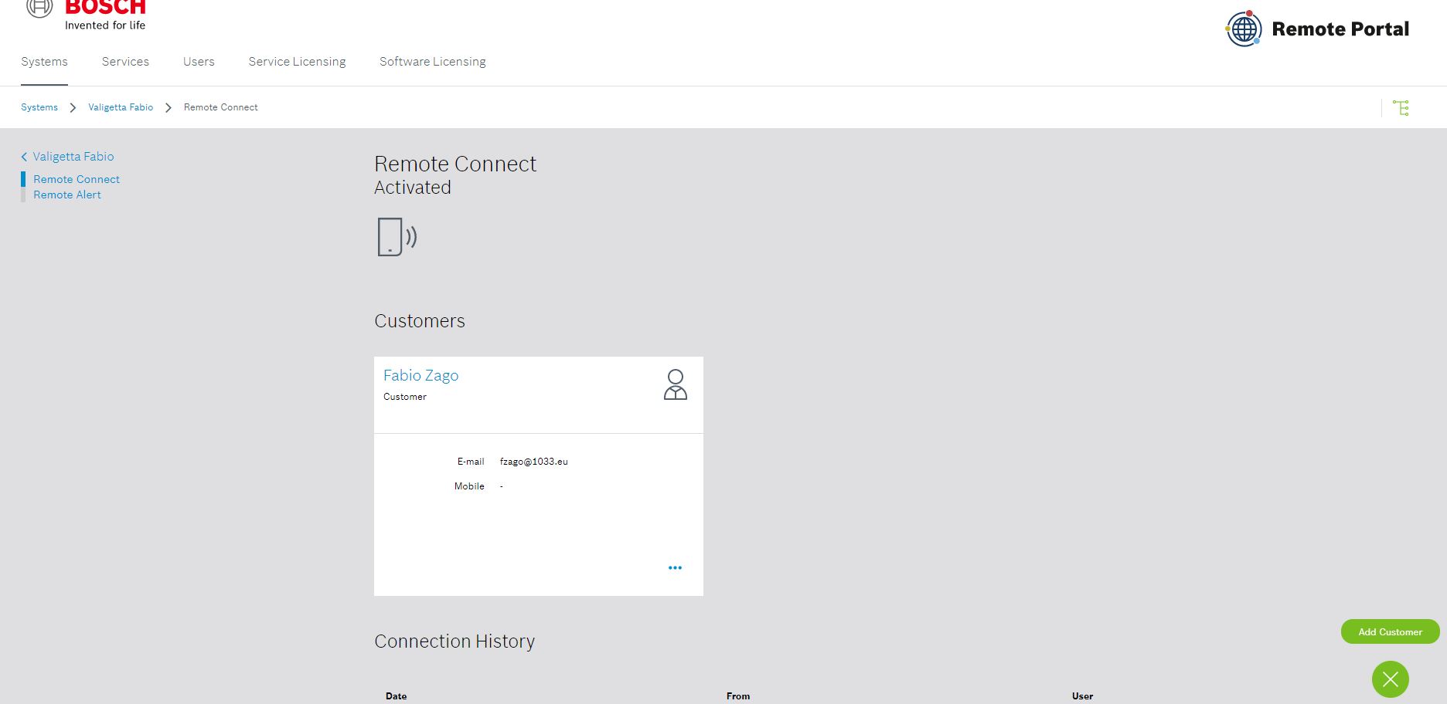Open the Service Licensing tab
The width and height of the screenshot is (1447, 704).
[297, 62]
